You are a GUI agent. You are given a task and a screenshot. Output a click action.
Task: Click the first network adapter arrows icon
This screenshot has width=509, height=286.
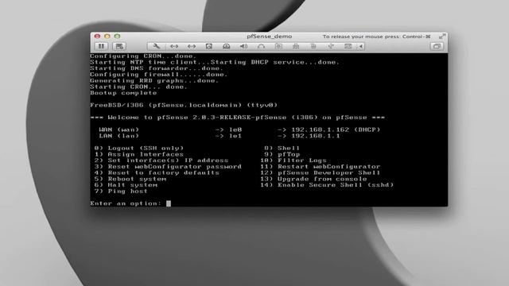174,46
